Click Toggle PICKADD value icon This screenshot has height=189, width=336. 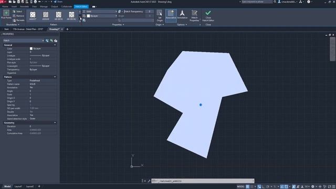click(47, 40)
